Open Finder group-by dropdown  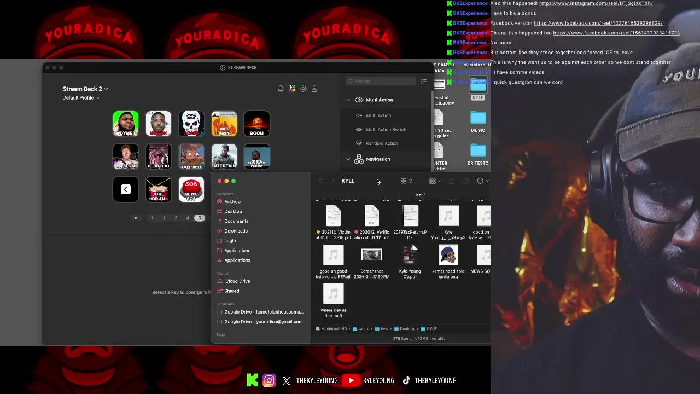[435, 181]
